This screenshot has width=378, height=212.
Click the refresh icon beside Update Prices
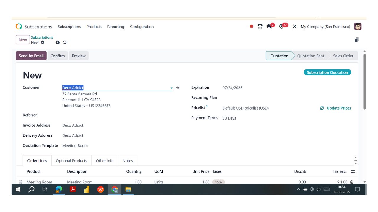pyautogui.click(x=322, y=108)
